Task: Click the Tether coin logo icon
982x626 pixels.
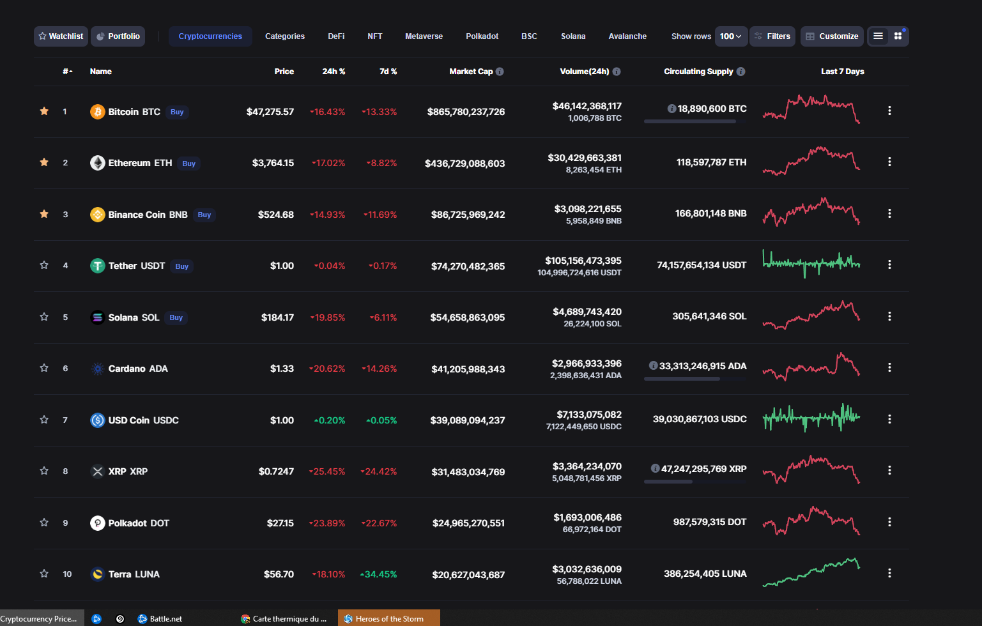Action: click(98, 266)
